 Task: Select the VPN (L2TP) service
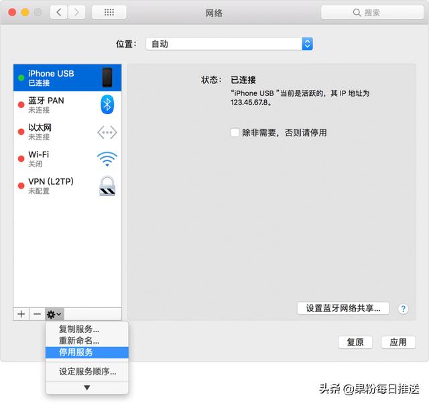tap(67, 186)
